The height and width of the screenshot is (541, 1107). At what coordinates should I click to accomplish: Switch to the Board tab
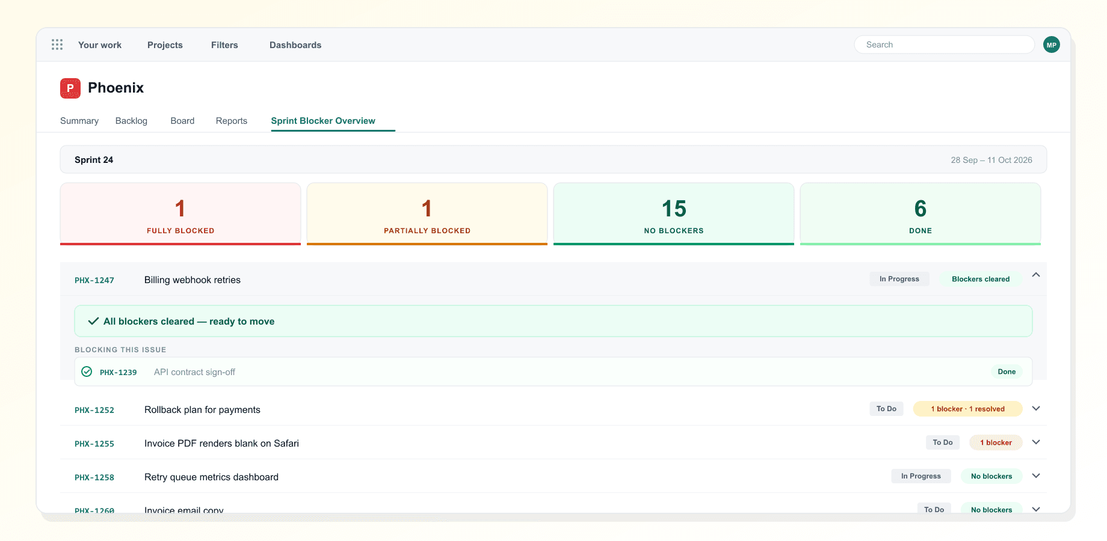[x=182, y=121]
